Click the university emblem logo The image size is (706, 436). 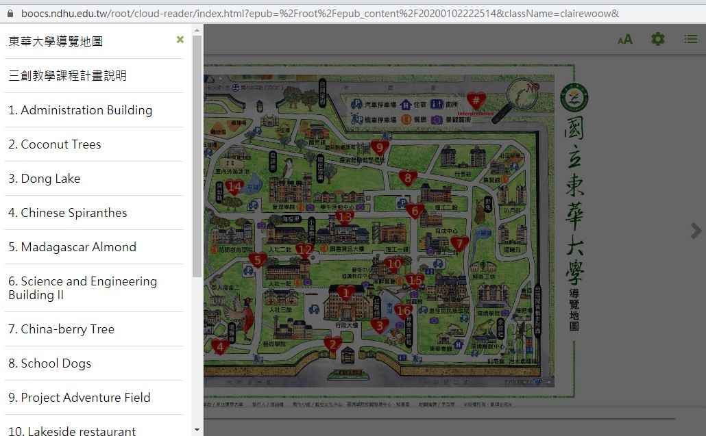tap(574, 98)
